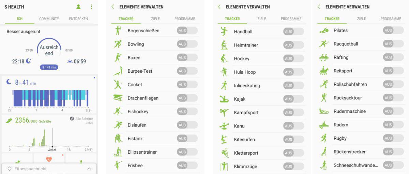Open Ziele tab in the Bogenschießen list screen

pyautogui.click(x=155, y=19)
